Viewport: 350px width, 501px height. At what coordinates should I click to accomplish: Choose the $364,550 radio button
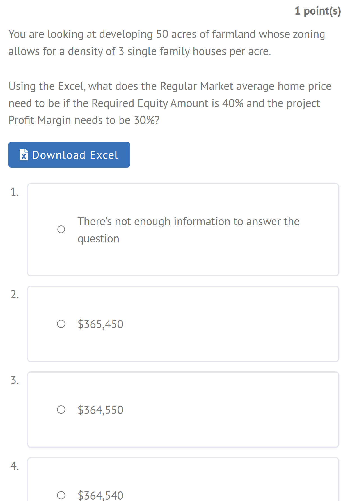(61, 410)
